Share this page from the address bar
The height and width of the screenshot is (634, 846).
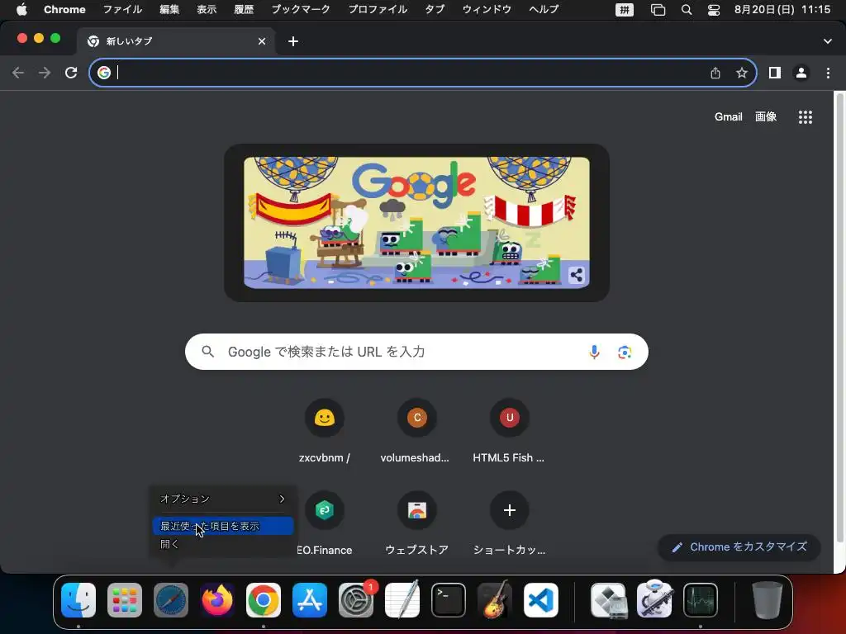point(715,73)
